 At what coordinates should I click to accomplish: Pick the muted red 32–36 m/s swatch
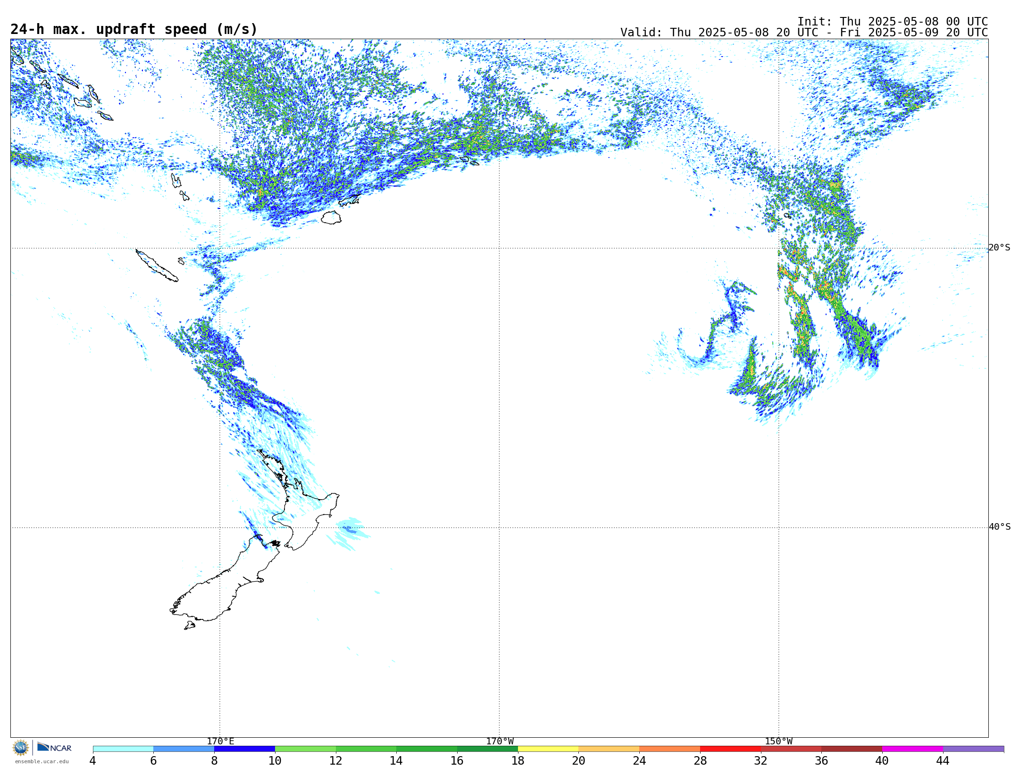[x=791, y=749]
